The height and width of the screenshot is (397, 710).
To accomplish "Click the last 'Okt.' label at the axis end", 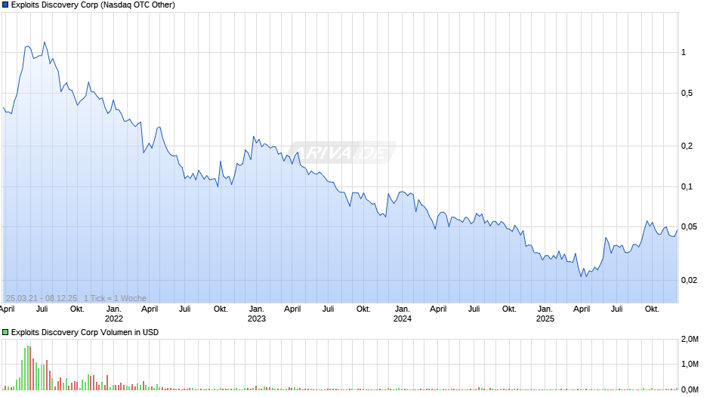I will 652,309.
